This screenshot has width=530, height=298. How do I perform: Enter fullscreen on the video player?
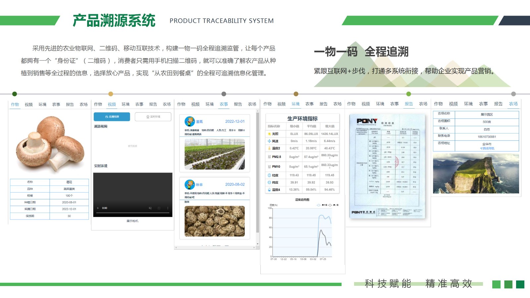159,208
